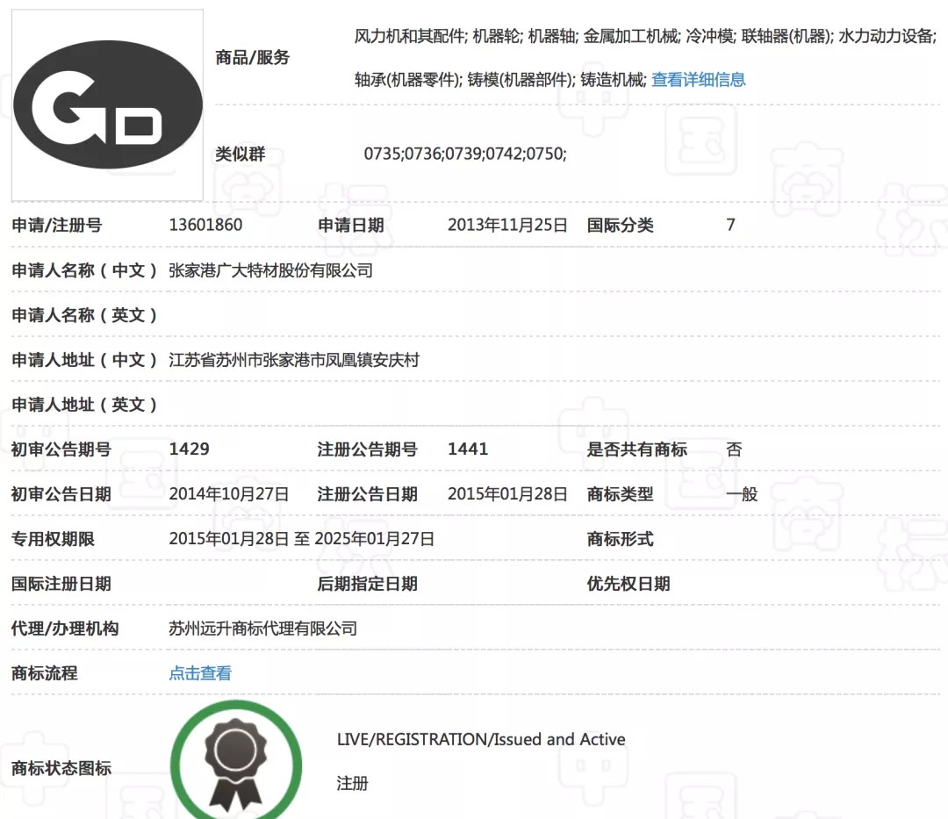Click the trademark type value 一般
Image resolution: width=948 pixels, height=819 pixels.
742,494
